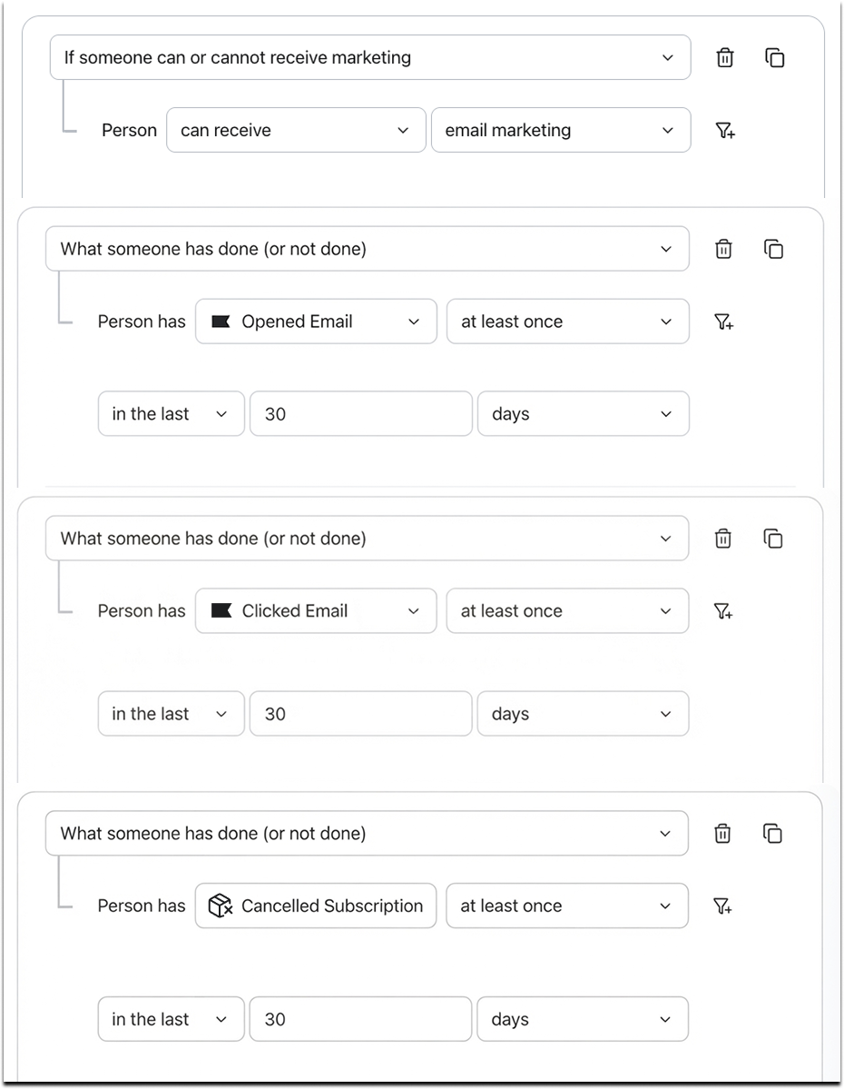Add filter to email marketing condition
The width and height of the screenshot is (844, 1089).
(725, 131)
